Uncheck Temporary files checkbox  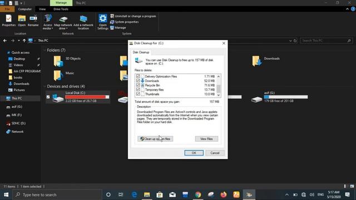(x=138, y=89)
